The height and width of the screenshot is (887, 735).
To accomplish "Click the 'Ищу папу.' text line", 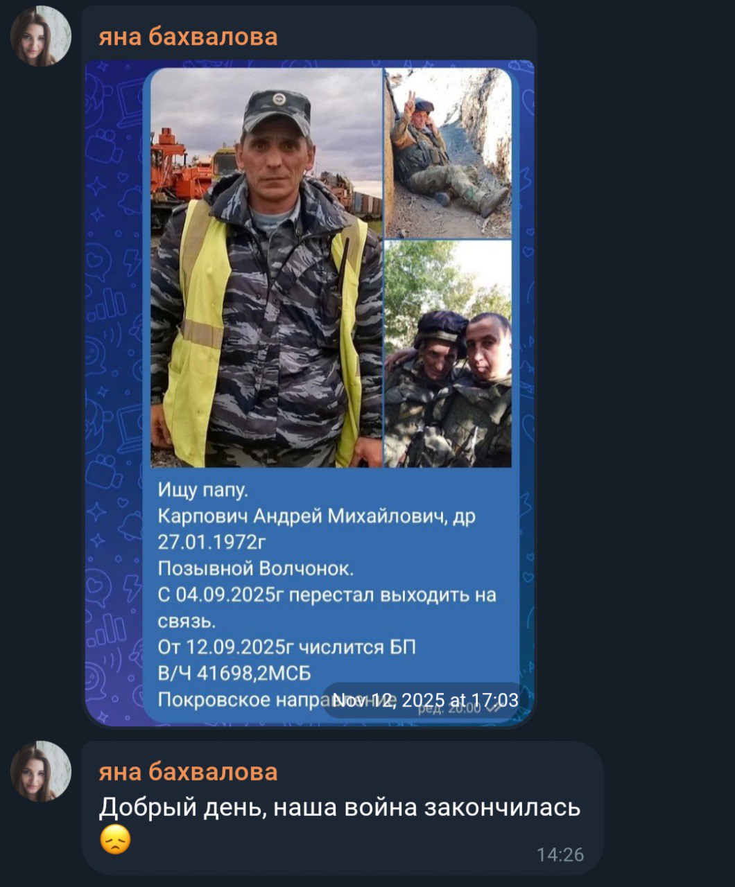I will click(202, 491).
